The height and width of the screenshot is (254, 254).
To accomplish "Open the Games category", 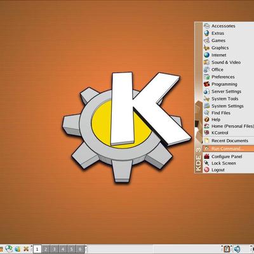I will (x=229, y=41).
